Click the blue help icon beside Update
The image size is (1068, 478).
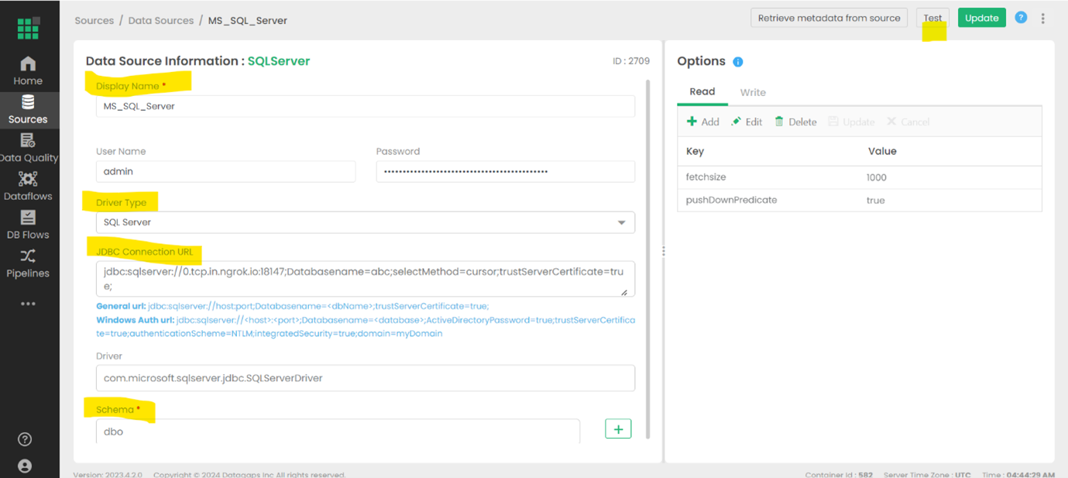1021,18
